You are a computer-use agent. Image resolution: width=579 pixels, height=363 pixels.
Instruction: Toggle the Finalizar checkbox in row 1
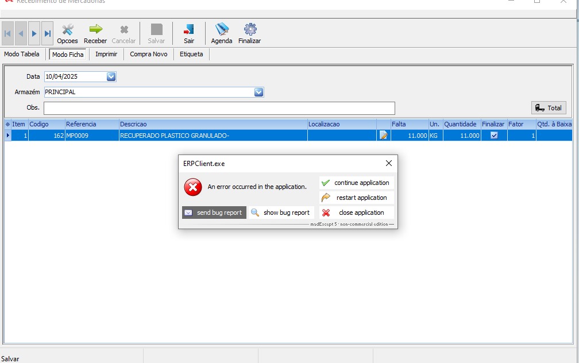click(494, 136)
